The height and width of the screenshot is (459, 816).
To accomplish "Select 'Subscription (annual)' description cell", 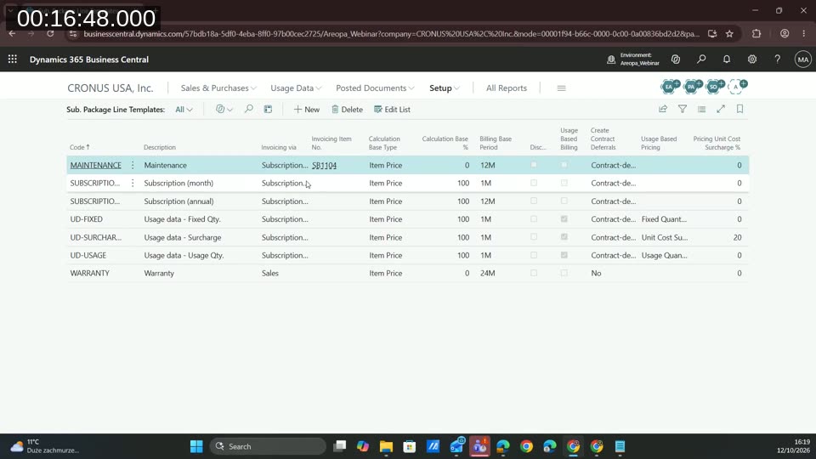I will (x=179, y=201).
